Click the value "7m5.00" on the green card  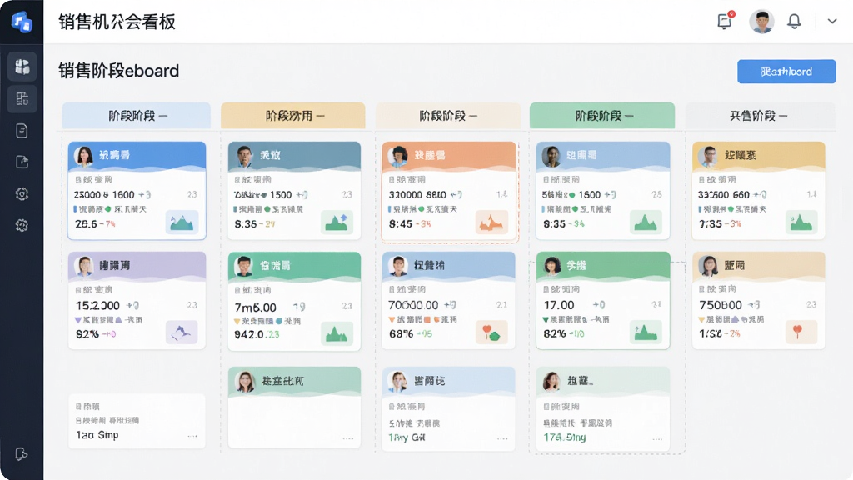[255, 307]
